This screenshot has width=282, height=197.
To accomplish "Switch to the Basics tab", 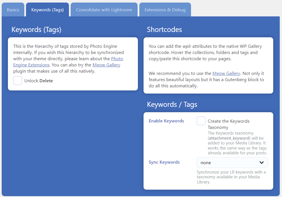I will tap(13, 10).
